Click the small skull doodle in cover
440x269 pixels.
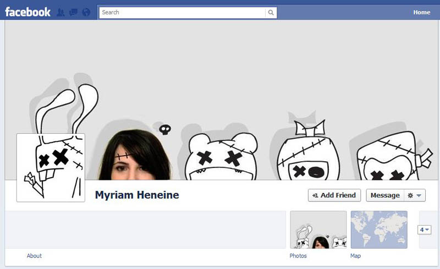164,130
